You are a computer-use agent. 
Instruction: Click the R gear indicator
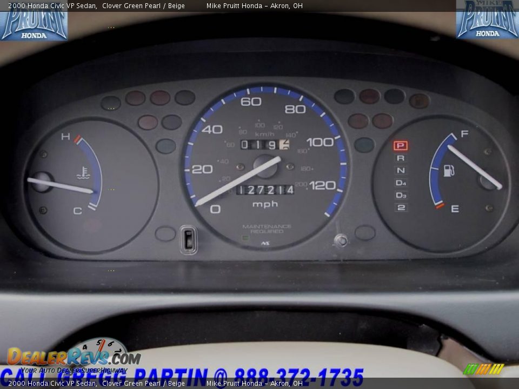401,158
